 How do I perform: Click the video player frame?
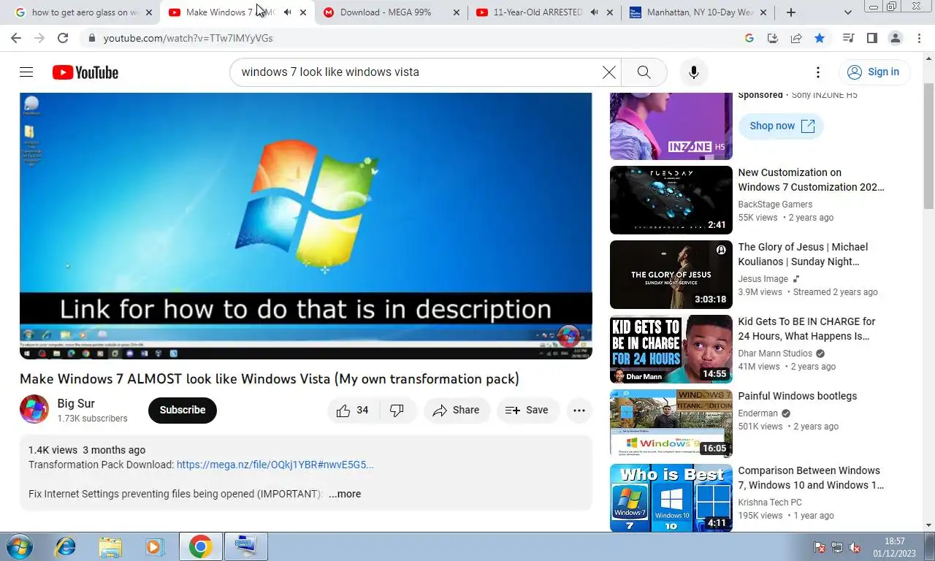tap(305, 226)
